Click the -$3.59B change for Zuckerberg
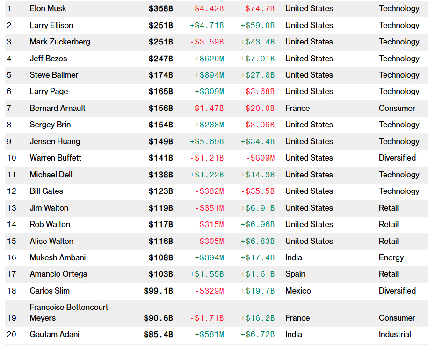The height and width of the screenshot is (345, 428). [207, 42]
